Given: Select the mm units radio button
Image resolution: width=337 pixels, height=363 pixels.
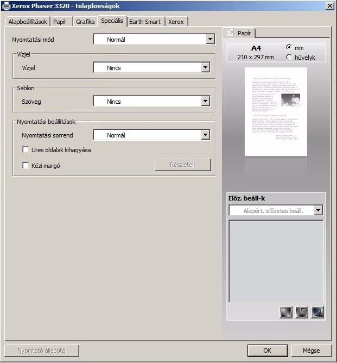Looking at the screenshot, I should [x=289, y=47].
